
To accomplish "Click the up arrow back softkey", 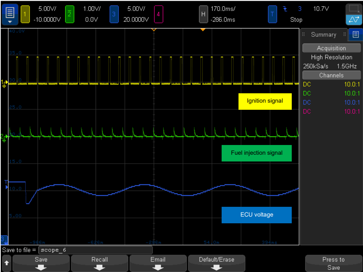I will pyautogui.click(x=6, y=263).
